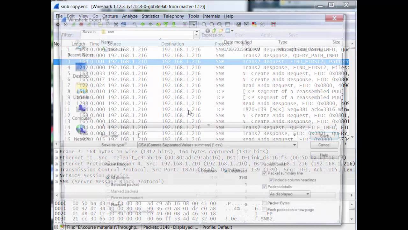This screenshot has height=230, width=408.
Task: Click the Help button in Export dialog
Action: coord(324,155)
